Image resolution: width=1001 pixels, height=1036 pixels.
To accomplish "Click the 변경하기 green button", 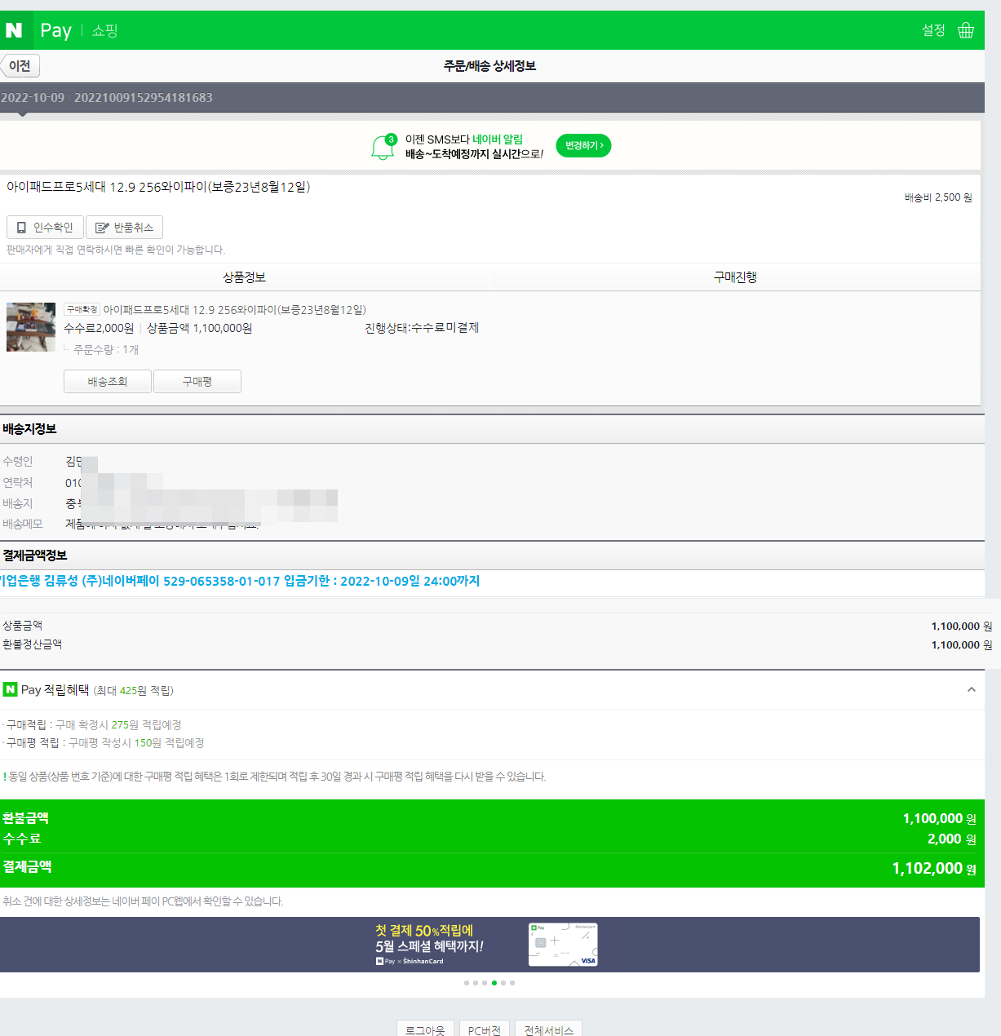I will pyautogui.click(x=583, y=146).
